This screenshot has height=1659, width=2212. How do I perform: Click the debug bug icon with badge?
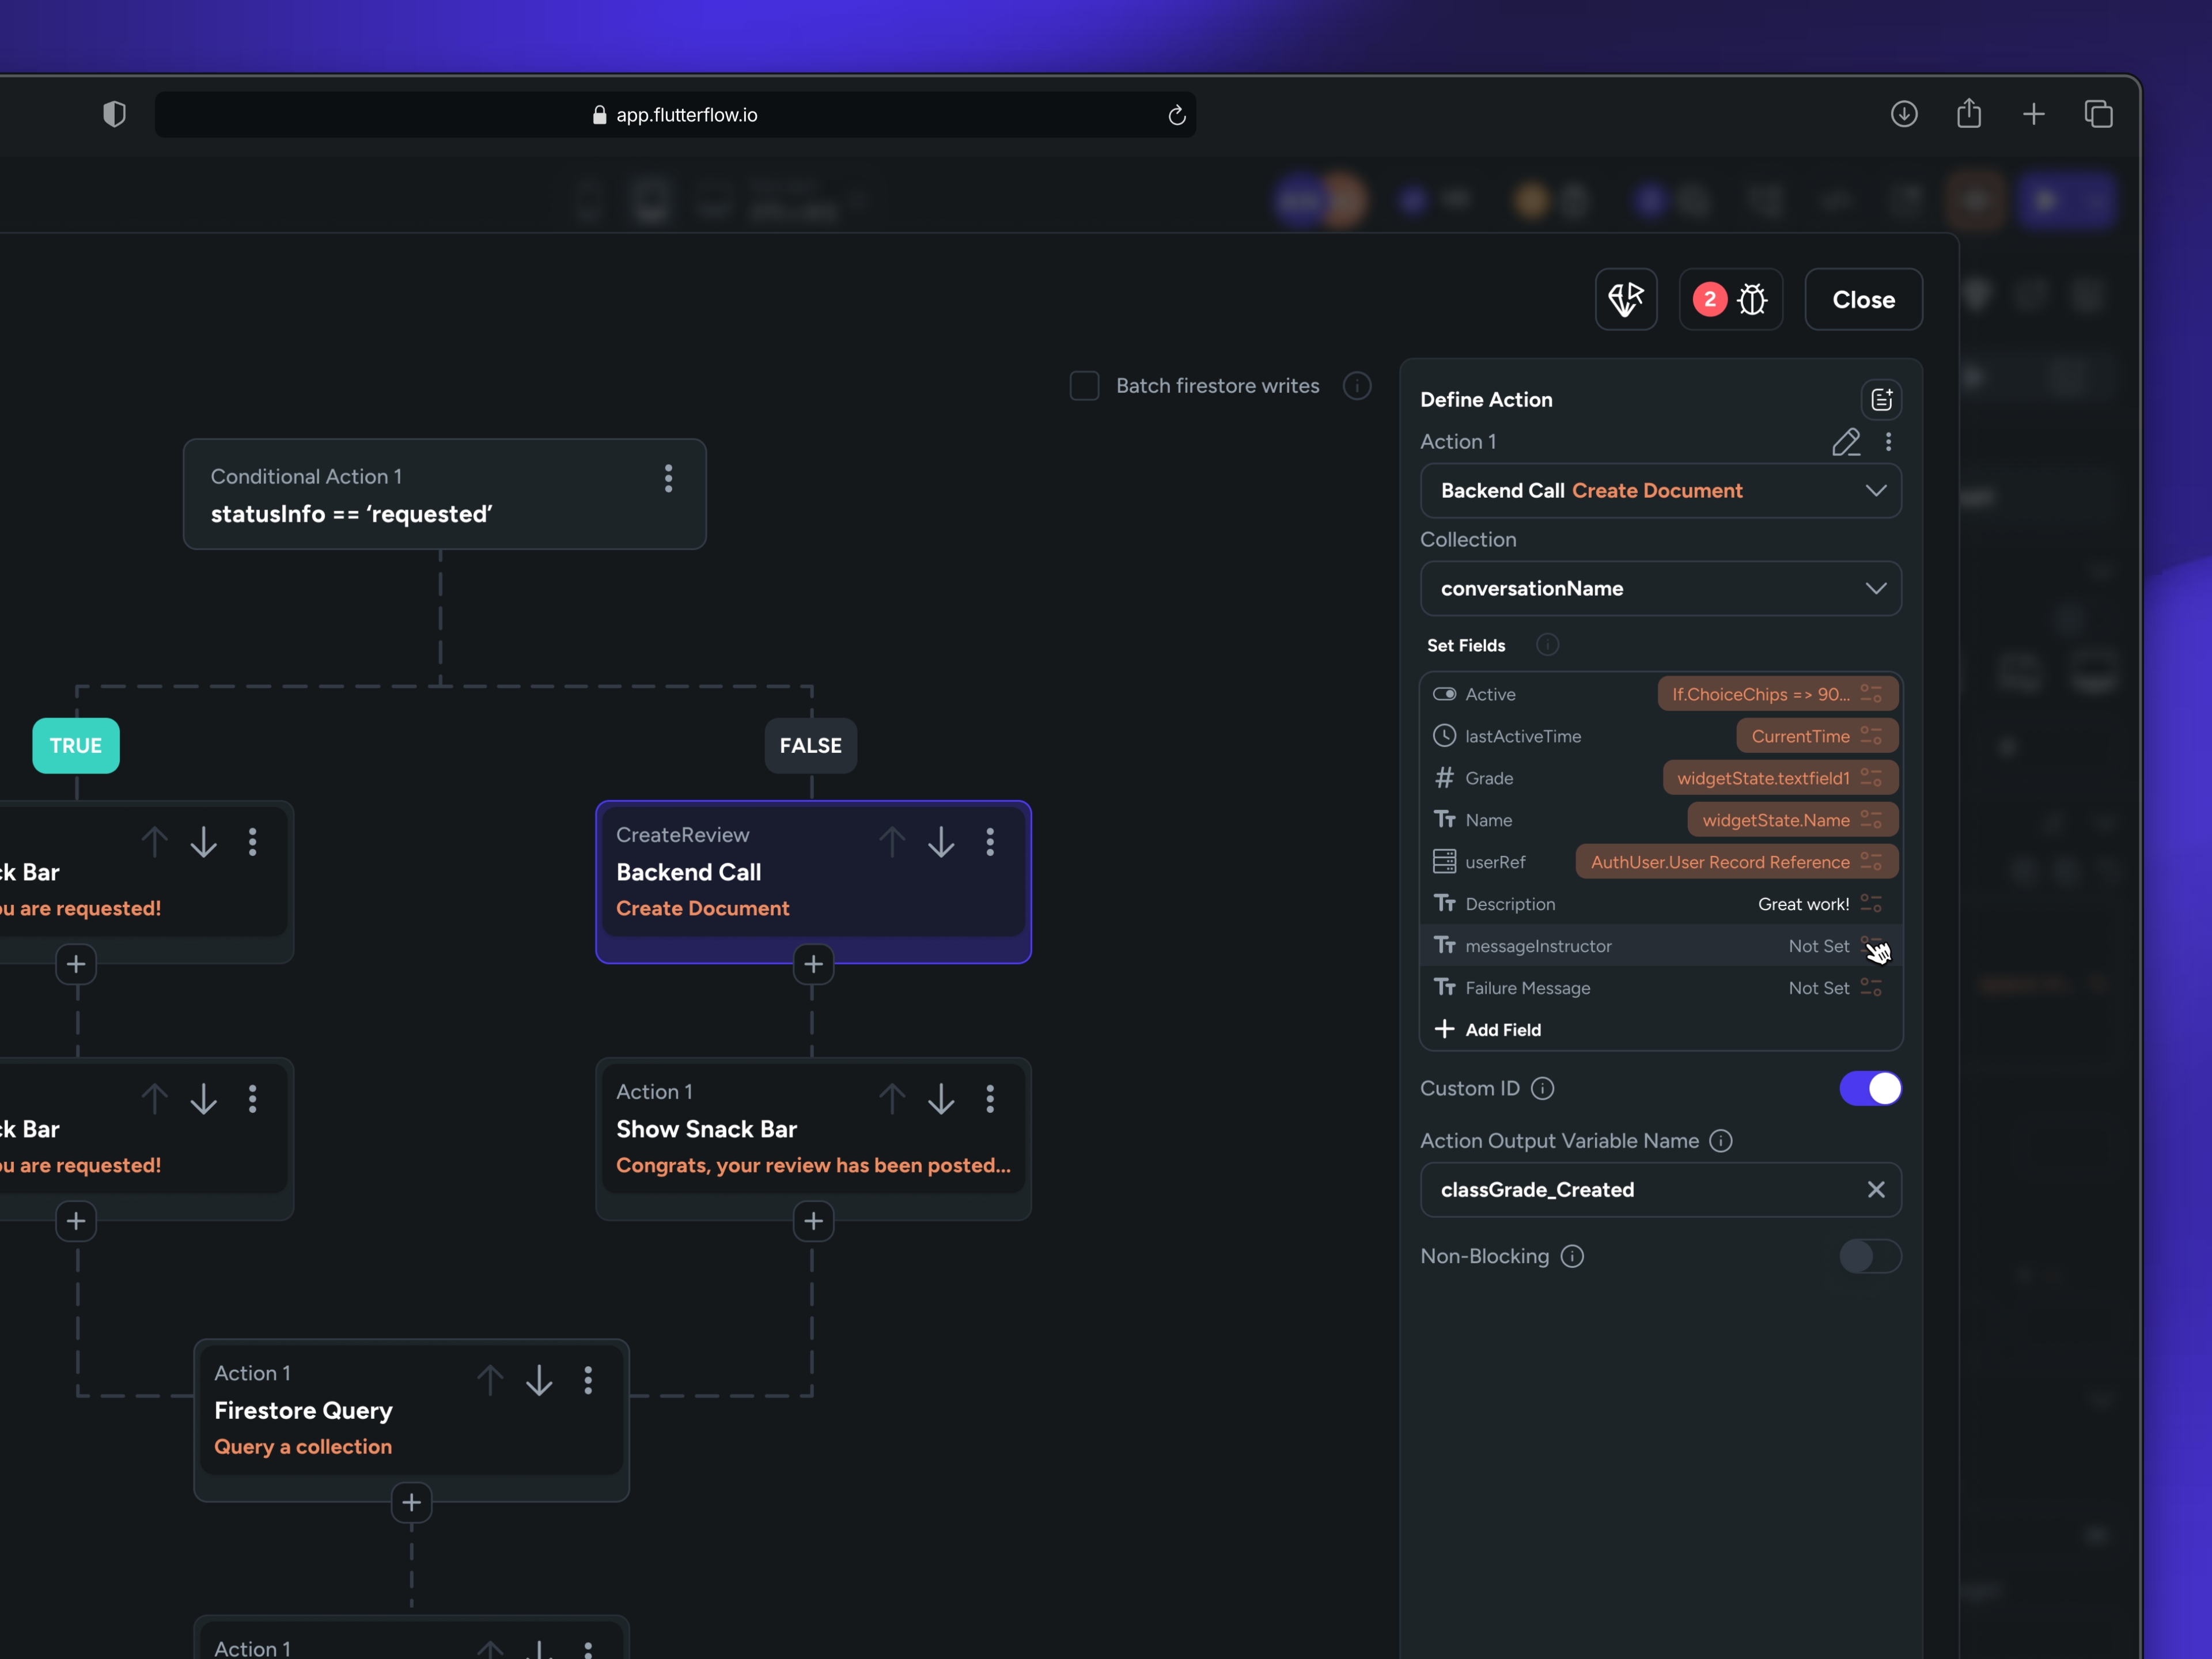(x=1731, y=299)
